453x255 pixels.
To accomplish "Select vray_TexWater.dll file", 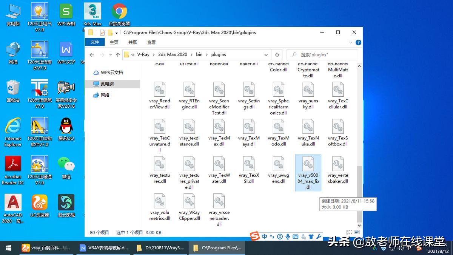I will [x=219, y=170].
